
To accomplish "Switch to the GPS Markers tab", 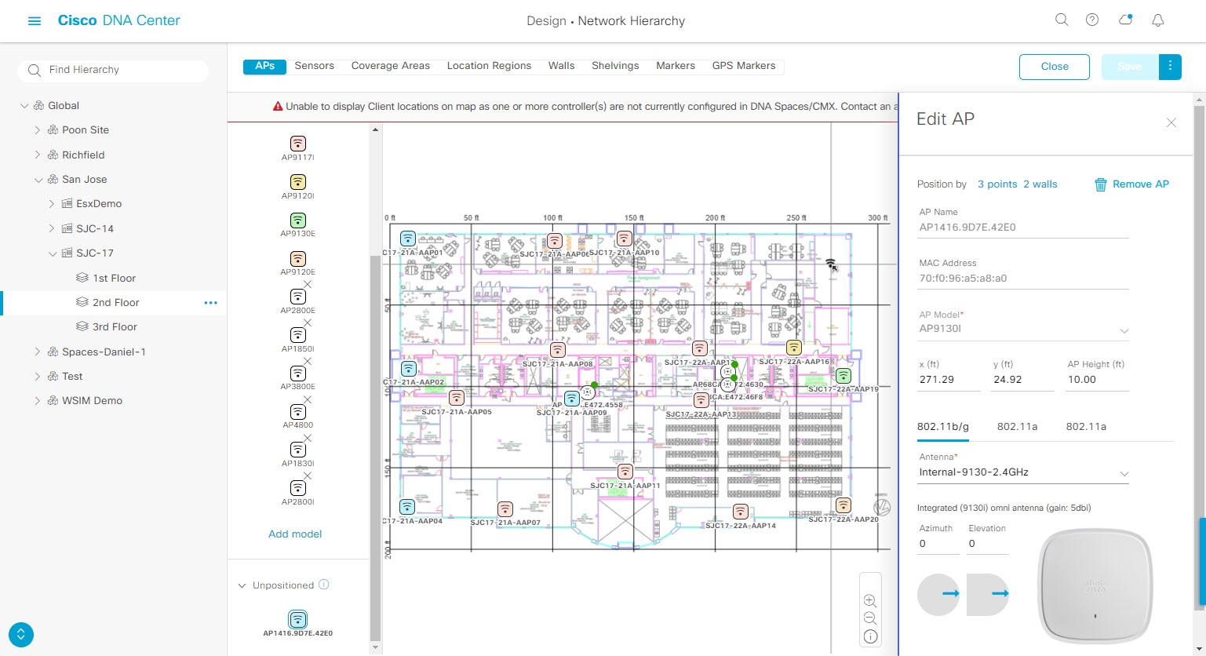I will [744, 66].
